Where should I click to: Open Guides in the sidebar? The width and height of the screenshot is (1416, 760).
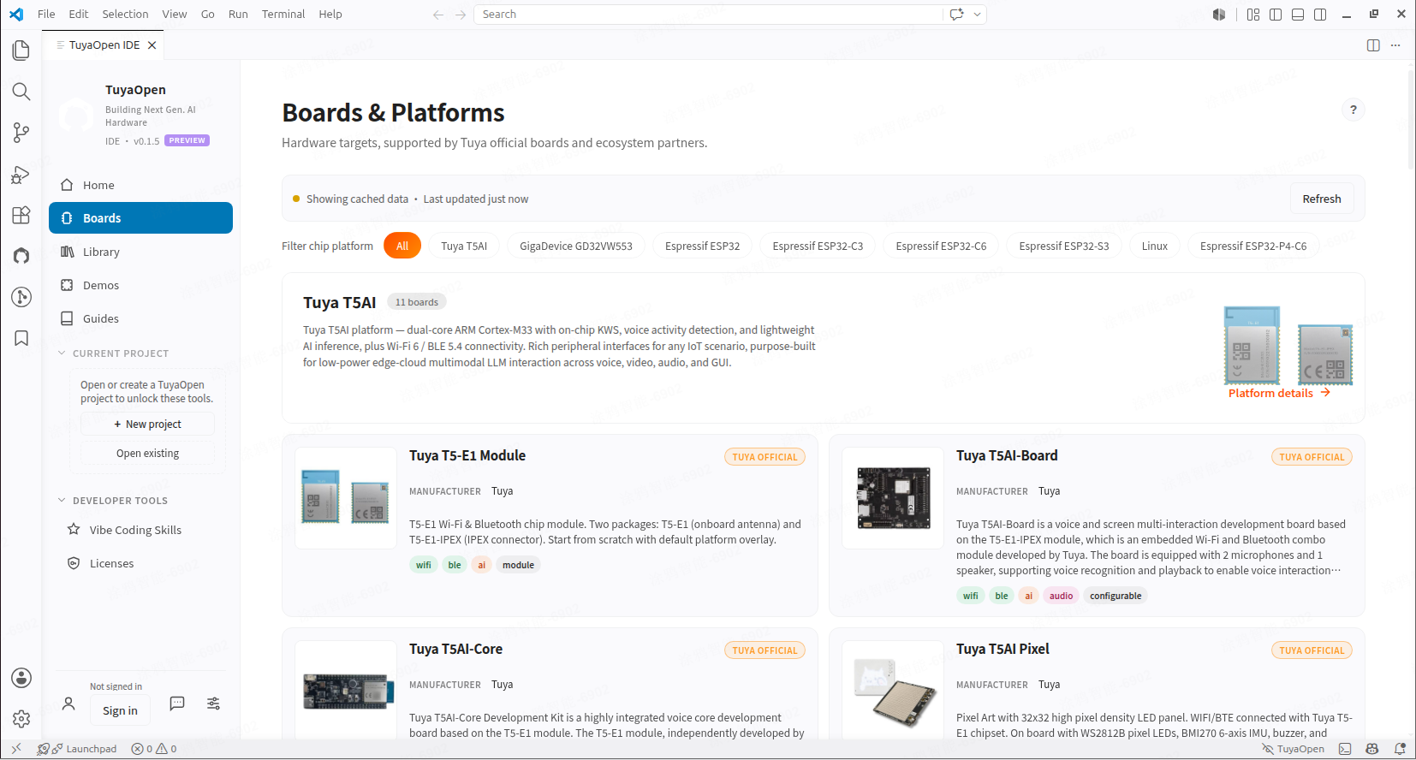(x=140, y=318)
